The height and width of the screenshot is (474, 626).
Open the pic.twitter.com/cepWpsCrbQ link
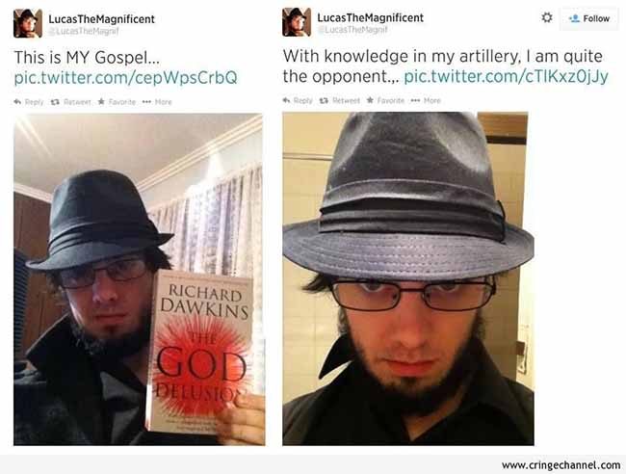coord(126,77)
